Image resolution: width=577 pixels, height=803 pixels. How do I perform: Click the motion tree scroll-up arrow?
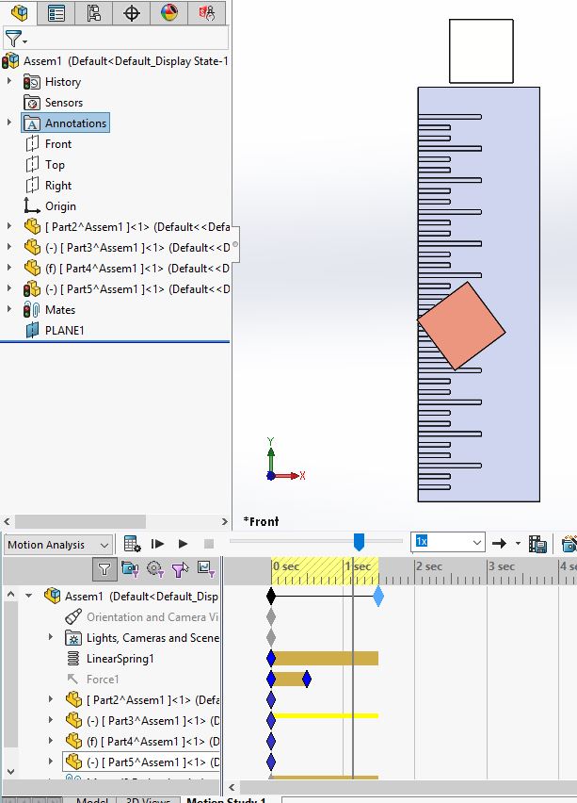pyautogui.click(x=10, y=594)
